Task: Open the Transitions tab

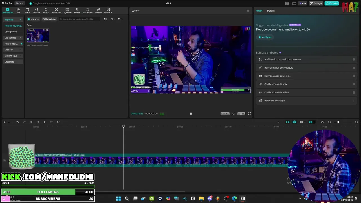Action: (56, 11)
